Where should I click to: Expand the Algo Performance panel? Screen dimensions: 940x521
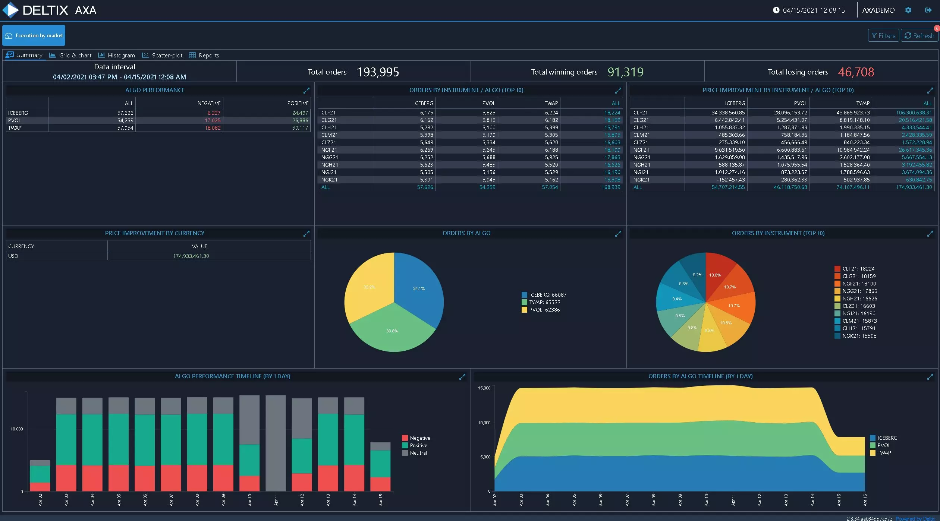306,91
